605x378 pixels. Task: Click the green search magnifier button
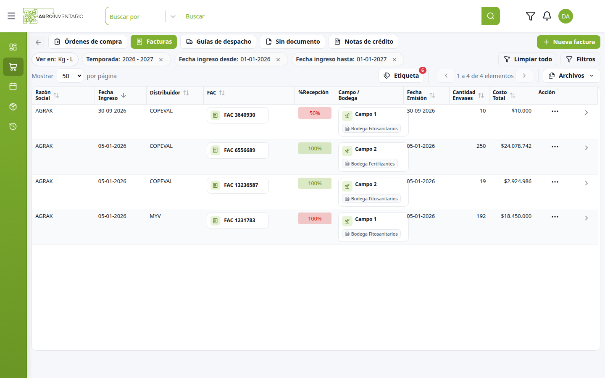(x=490, y=16)
